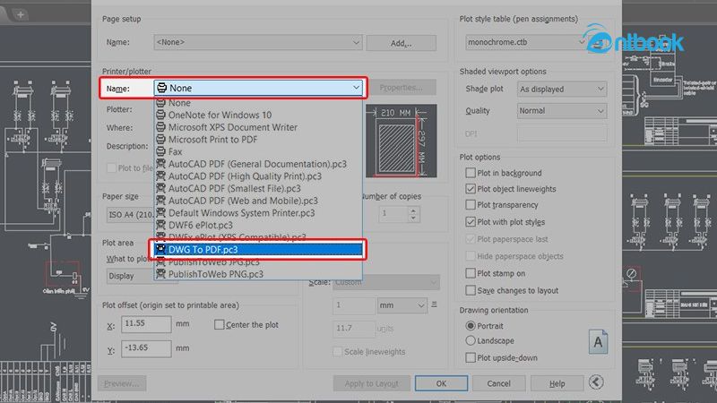Viewport: 717px width, 403px height.
Task: Choose Microsoft Print to PDF
Action: coord(258,140)
